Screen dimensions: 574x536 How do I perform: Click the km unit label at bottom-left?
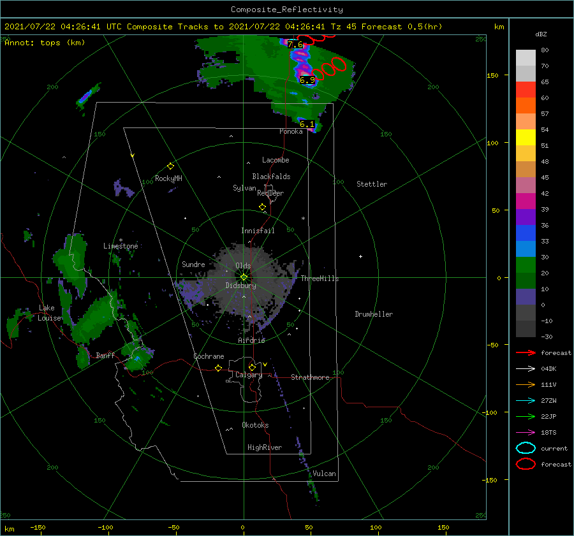pyautogui.click(x=9, y=529)
